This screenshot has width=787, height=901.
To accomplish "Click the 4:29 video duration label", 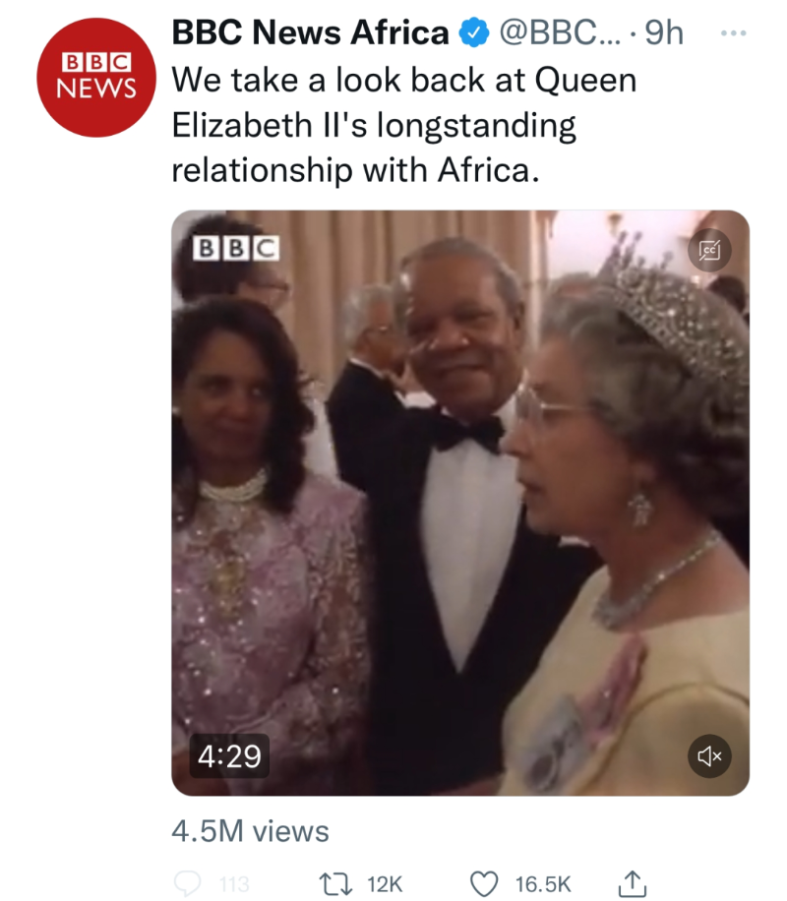I will (x=229, y=755).
